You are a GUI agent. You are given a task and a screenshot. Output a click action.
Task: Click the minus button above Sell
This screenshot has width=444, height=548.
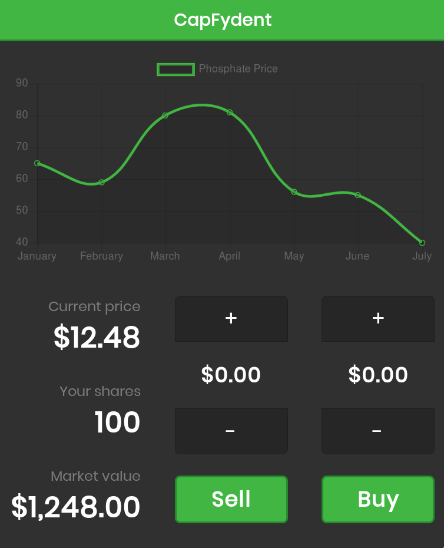pos(231,431)
